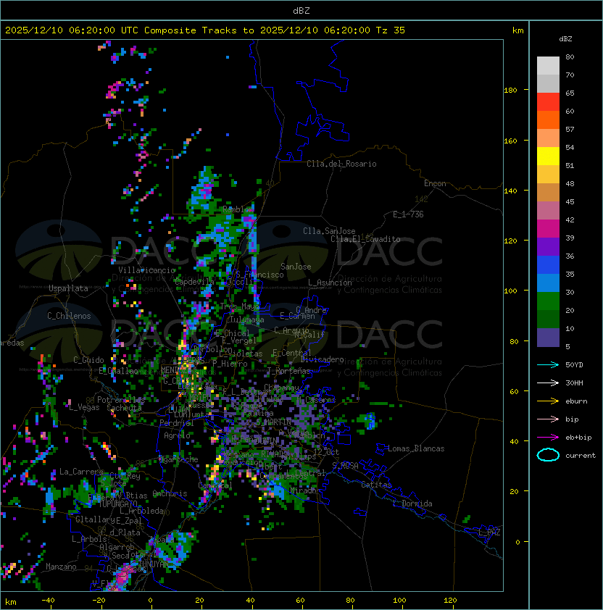Pick the royal blue 35-36 dBZ swatch
Viewport: 603px width, 610px height.
click(548, 264)
